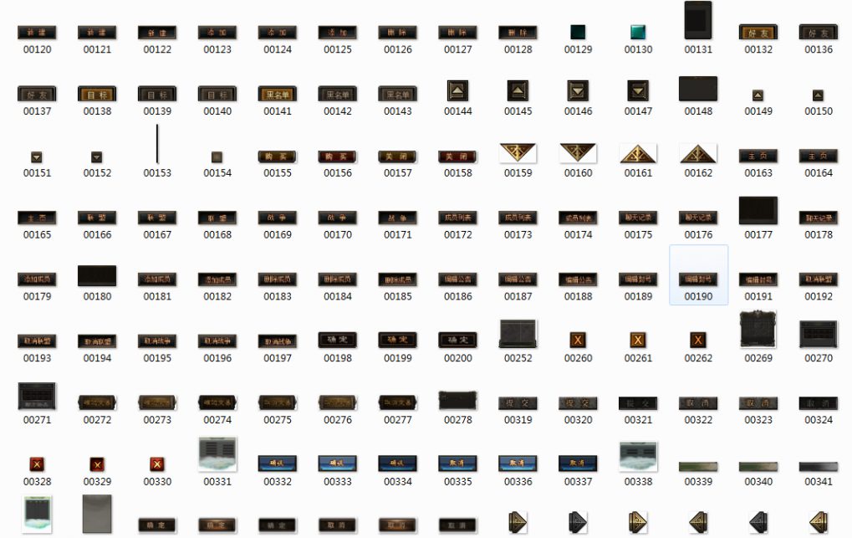This screenshot has height=538, width=852.
Task: Click the small down-arrow icon 00151
Action: click(37, 156)
